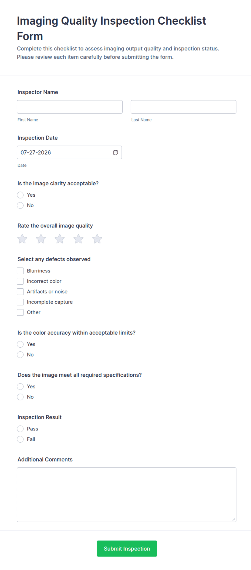Click the Submit Inspection button
Viewport: 251px width, 570px height.
pyautogui.click(x=127, y=549)
